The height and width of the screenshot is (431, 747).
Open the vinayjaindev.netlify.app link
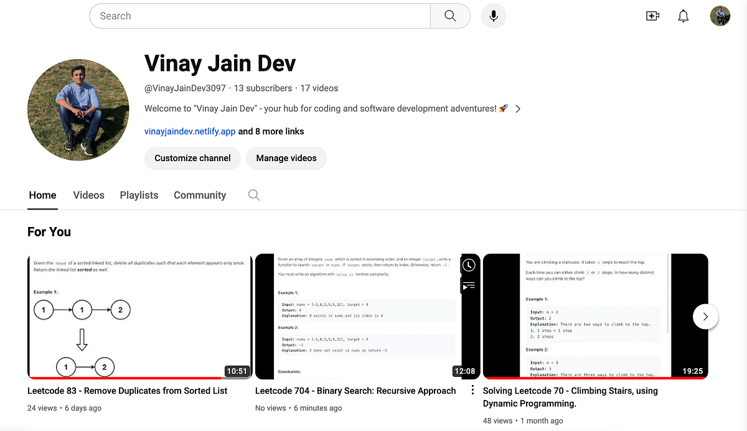pos(190,131)
